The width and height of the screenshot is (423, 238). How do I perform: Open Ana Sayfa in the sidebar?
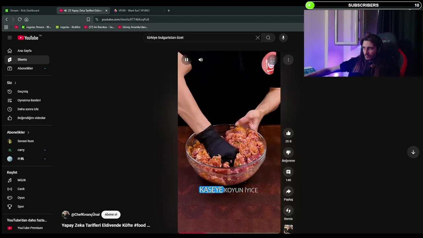coord(27,51)
